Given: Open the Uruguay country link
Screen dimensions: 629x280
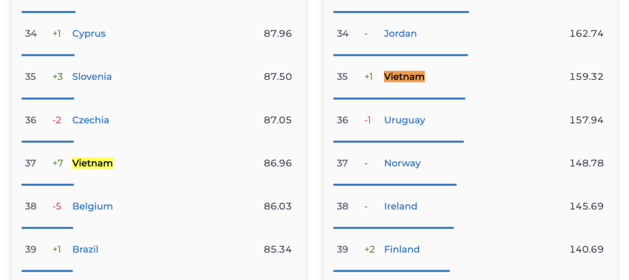Looking at the screenshot, I should [x=405, y=120].
